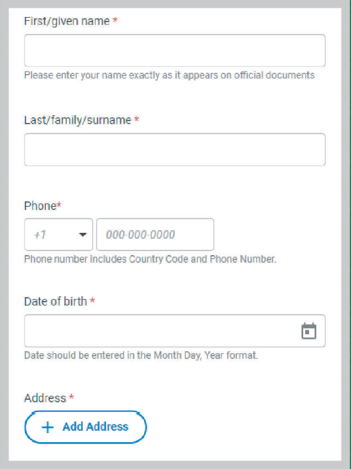The height and width of the screenshot is (469, 351).
Task: Click the Address section label
Action: [x=45, y=398]
